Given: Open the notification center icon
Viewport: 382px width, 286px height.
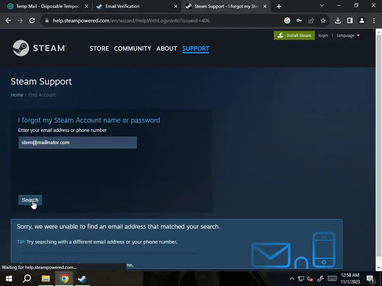Looking at the screenshot, I should tap(370, 279).
